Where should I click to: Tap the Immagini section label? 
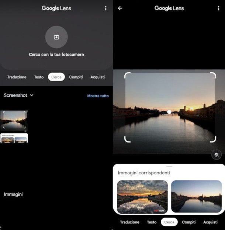pos(13,194)
